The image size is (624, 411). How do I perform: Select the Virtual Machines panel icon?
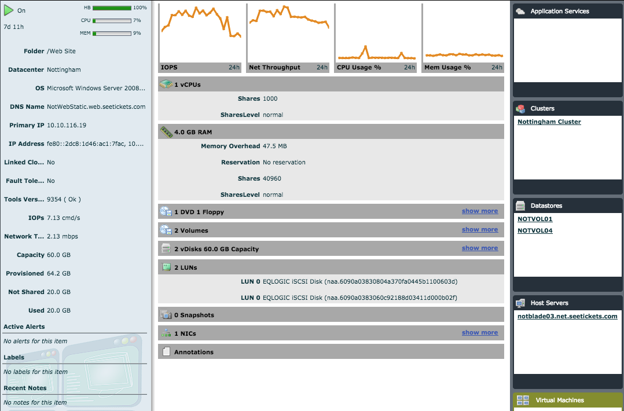(x=522, y=400)
